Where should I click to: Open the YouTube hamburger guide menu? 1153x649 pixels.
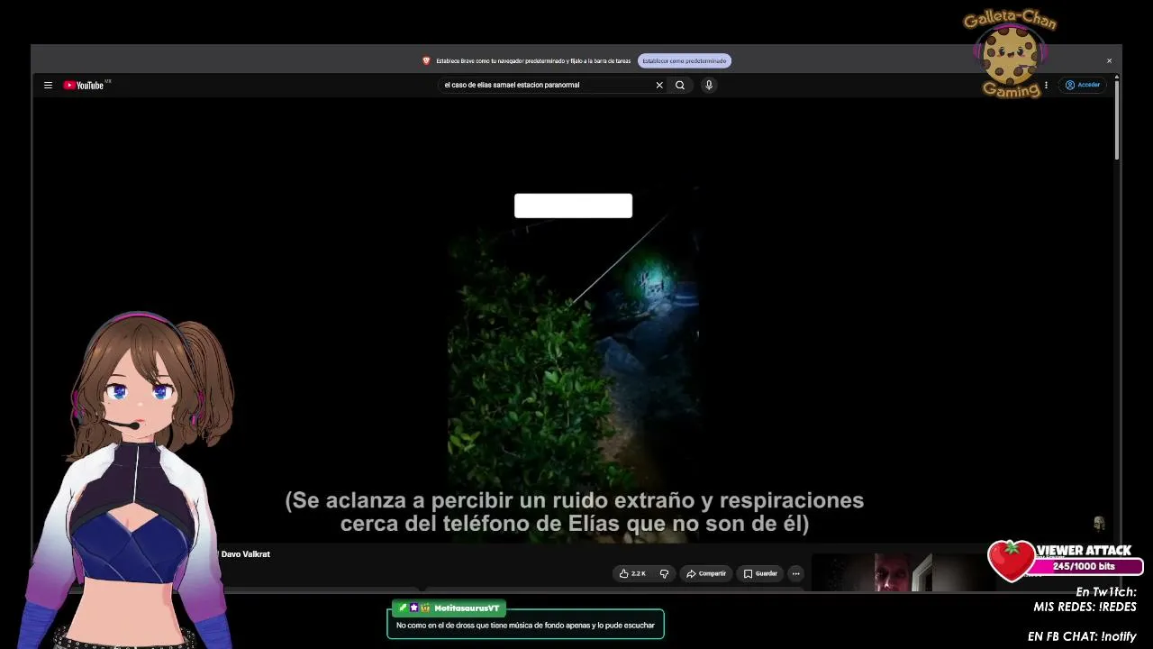pyautogui.click(x=48, y=85)
